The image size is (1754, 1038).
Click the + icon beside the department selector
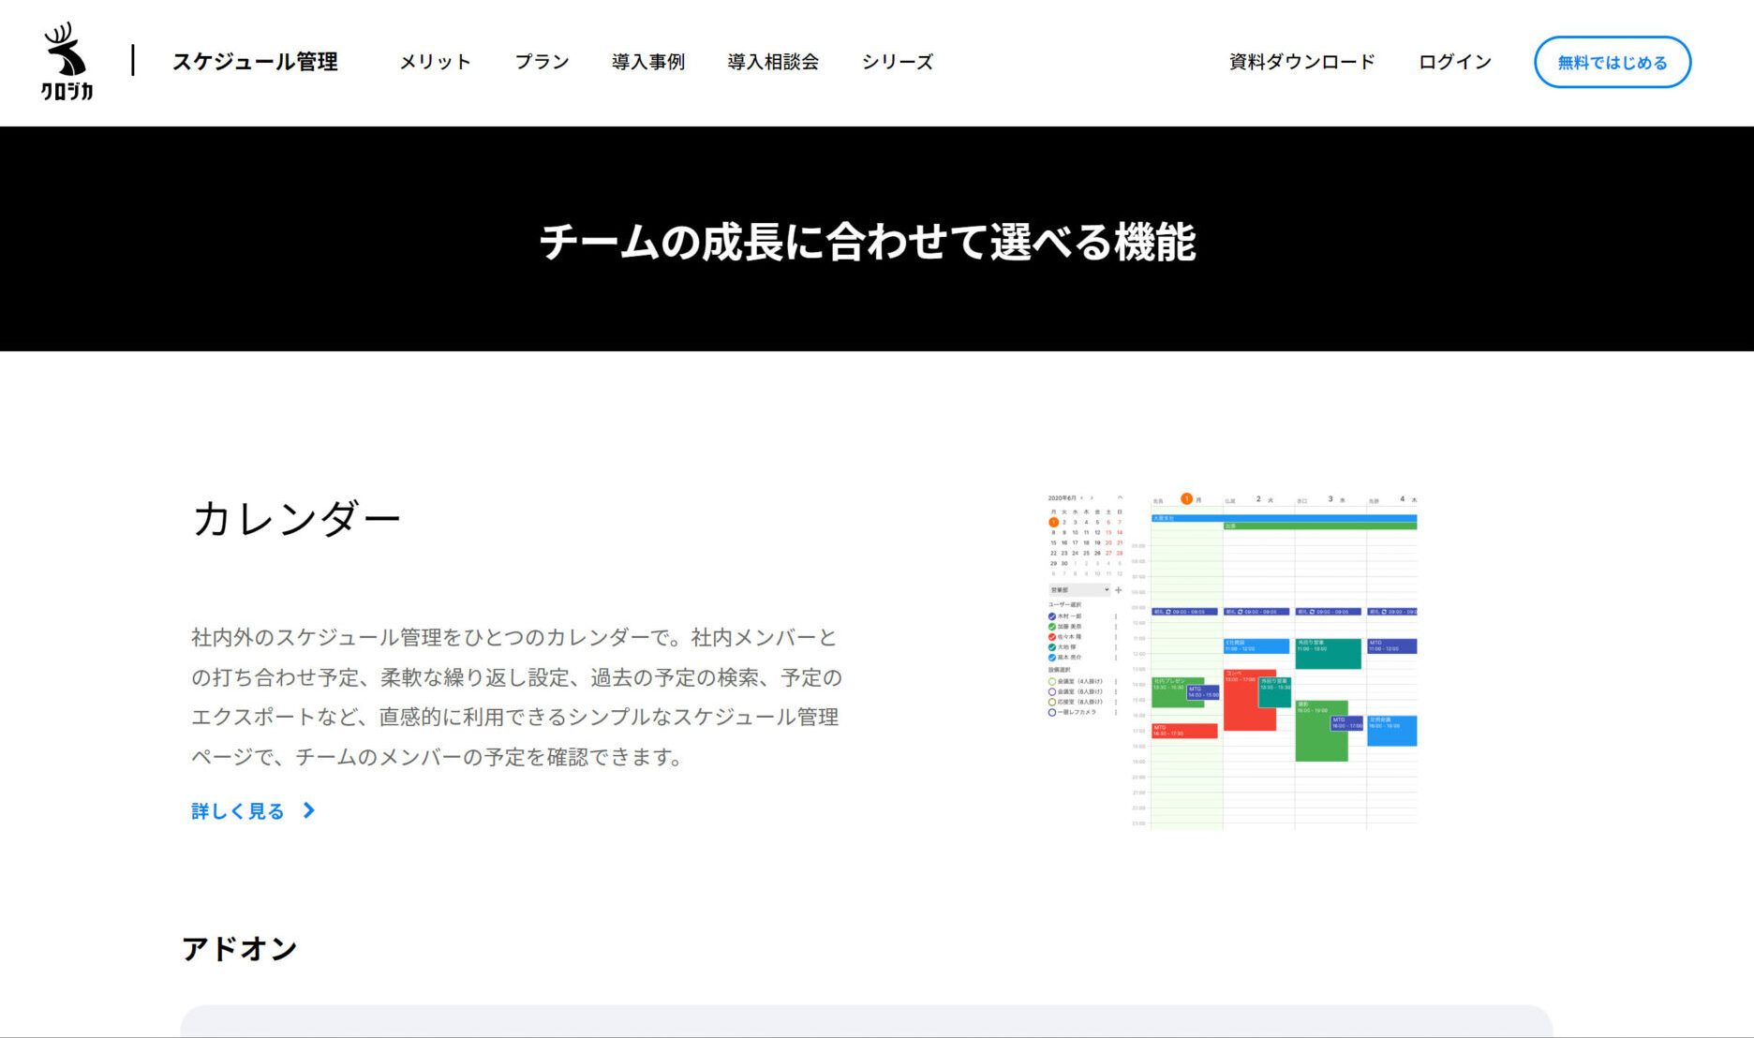tap(1119, 590)
